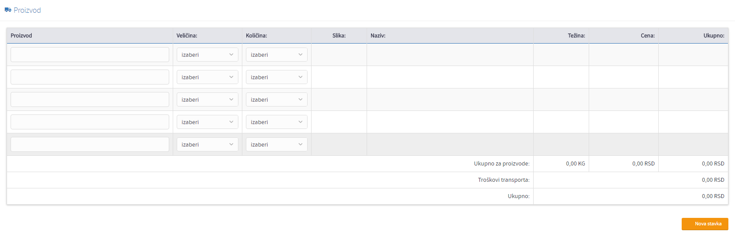Select the fourth row Veličina combo box
Screen dimensions: 735x239
point(207,122)
